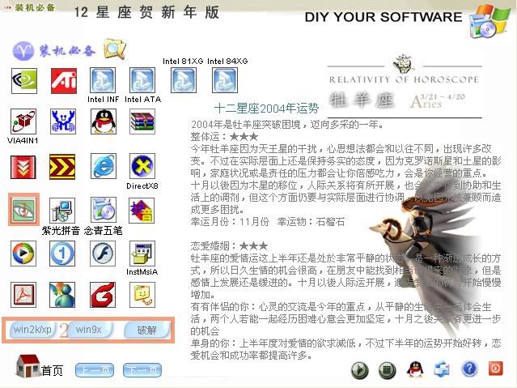Open the NVIDIA driver icon

point(23,81)
